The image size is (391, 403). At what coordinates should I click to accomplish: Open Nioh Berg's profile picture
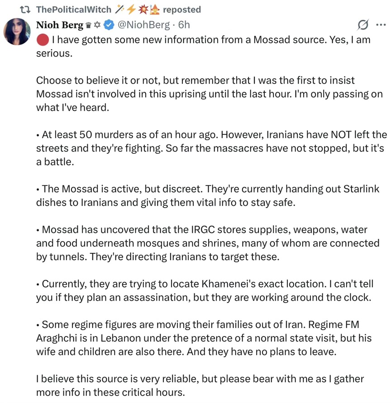pos(17,32)
